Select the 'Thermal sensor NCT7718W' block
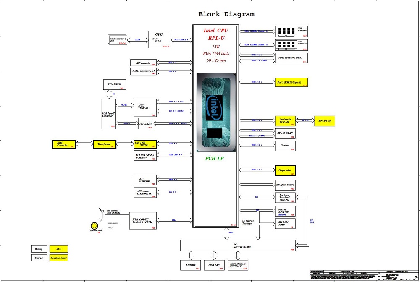Viewport: 420px width, 282px height. pyautogui.click(x=238, y=265)
